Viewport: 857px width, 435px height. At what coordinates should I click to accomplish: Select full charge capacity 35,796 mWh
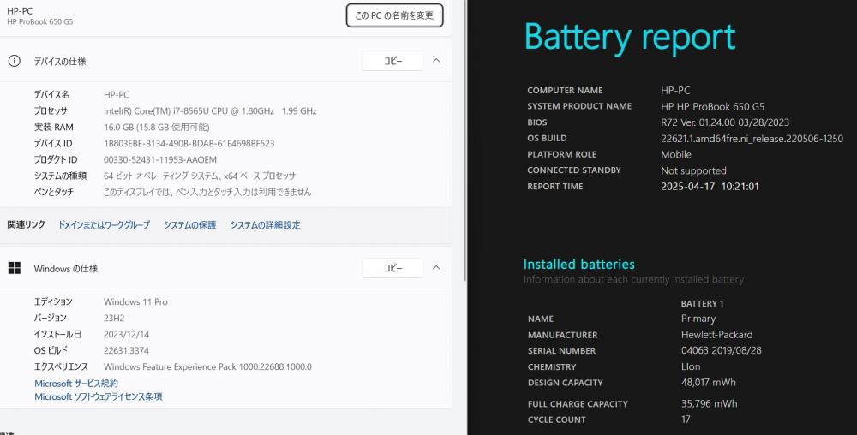[709, 404]
